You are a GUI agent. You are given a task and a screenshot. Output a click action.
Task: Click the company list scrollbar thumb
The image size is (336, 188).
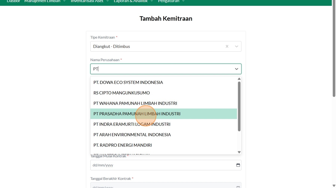pyautogui.click(x=239, y=106)
